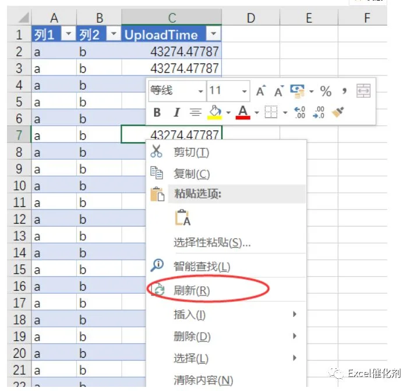Choose 复制(C) from context menu
This screenshot has height=391, width=414.
point(227,174)
